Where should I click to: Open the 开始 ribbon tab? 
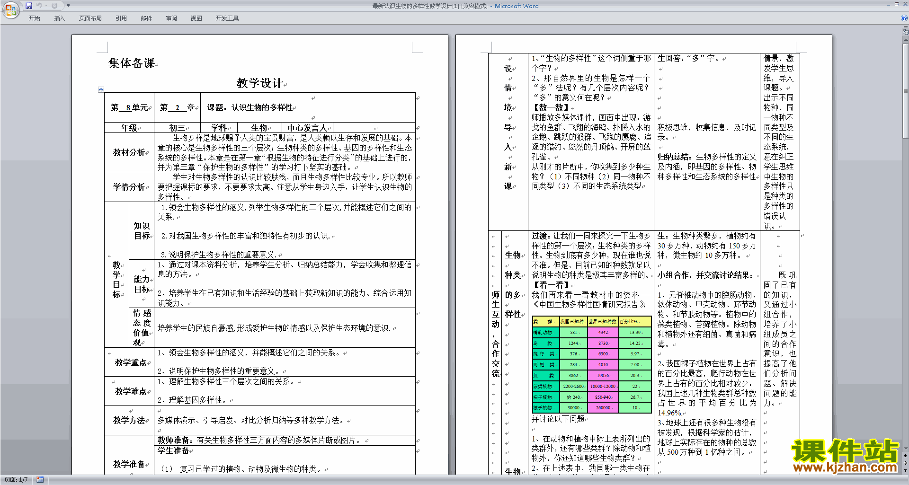tap(34, 18)
